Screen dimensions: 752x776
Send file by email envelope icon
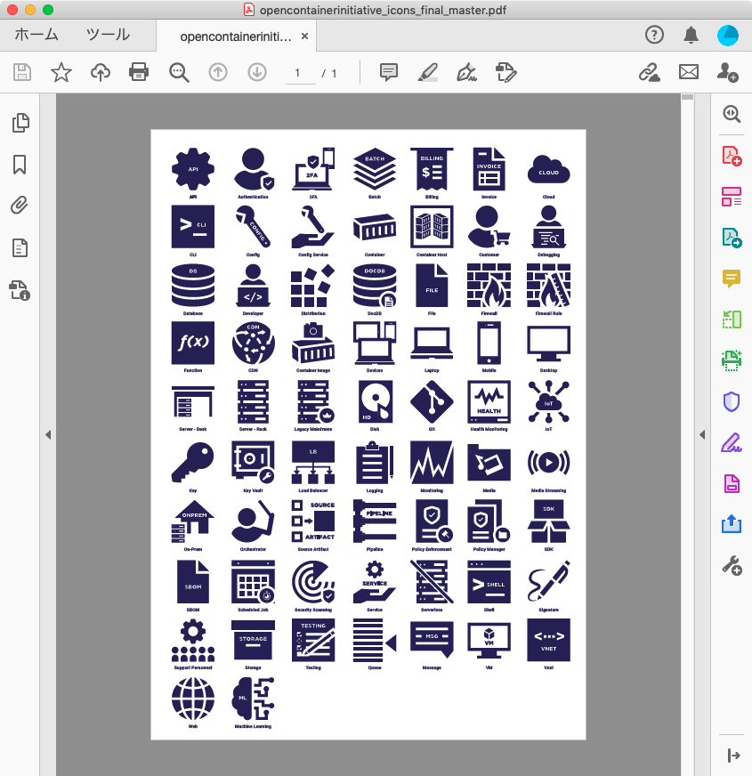tap(688, 72)
